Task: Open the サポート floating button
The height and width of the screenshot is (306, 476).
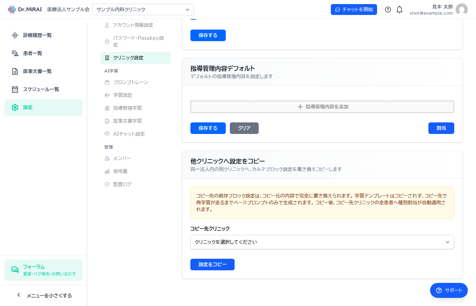Action: click(449, 290)
